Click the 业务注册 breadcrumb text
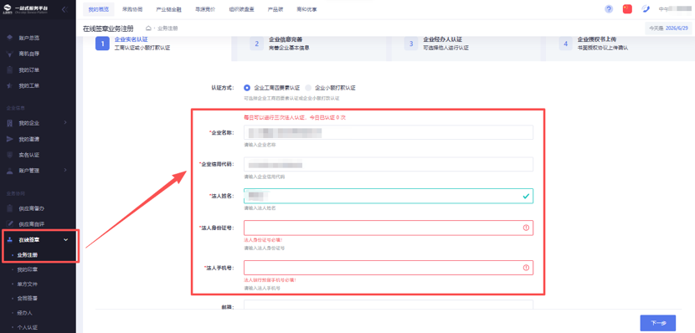This screenshot has height=333, width=695. pyautogui.click(x=168, y=28)
